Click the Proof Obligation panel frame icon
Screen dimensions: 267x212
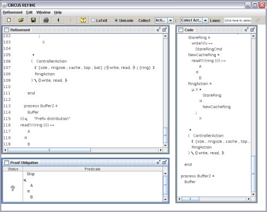pos(6,162)
